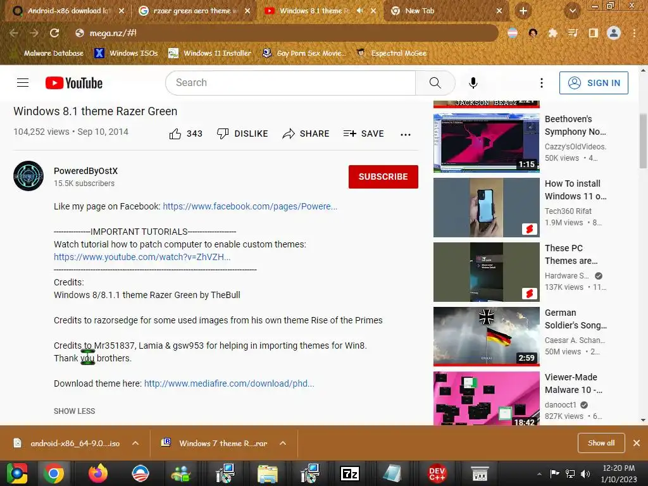Start voice search with microphone icon

473,83
